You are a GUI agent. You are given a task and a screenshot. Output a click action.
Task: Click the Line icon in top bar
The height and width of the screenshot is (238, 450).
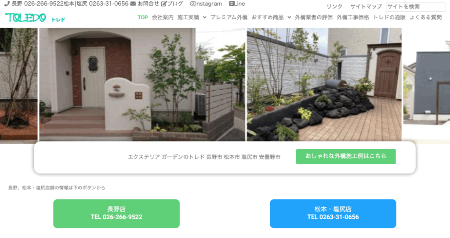click(231, 4)
